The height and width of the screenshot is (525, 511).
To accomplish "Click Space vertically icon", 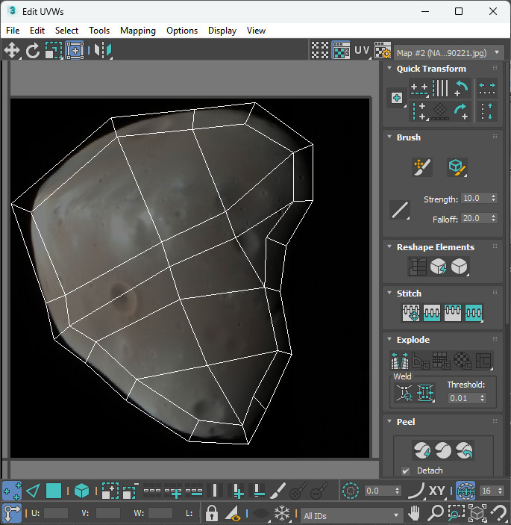I will pos(487,111).
